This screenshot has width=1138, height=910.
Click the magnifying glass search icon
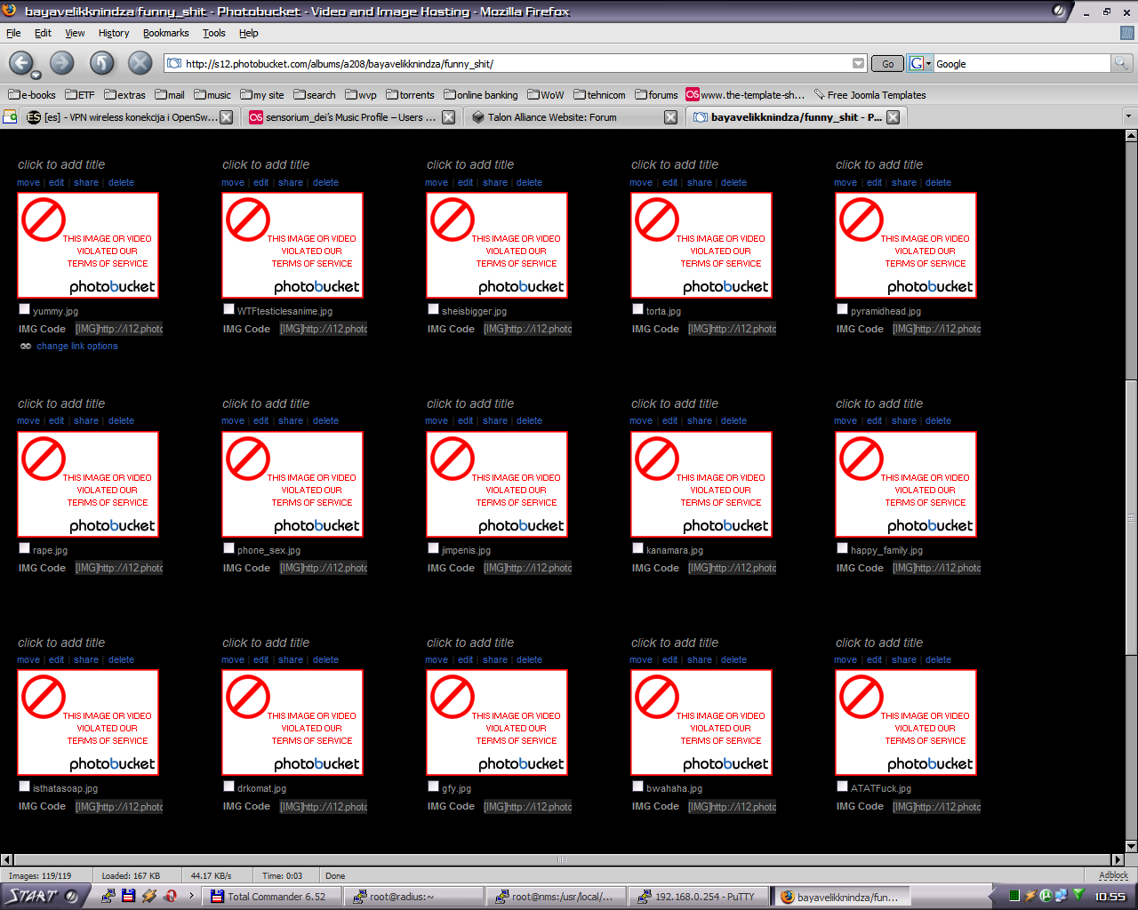pyautogui.click(x=1121, y=63)
